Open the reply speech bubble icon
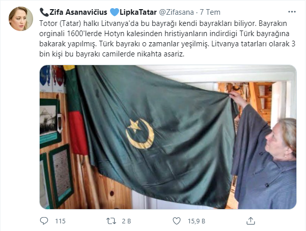 coord(44,221)
